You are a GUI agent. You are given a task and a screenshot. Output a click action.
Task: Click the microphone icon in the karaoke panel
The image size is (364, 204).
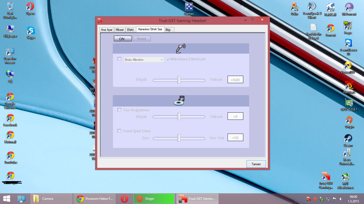tap(181, 49)
